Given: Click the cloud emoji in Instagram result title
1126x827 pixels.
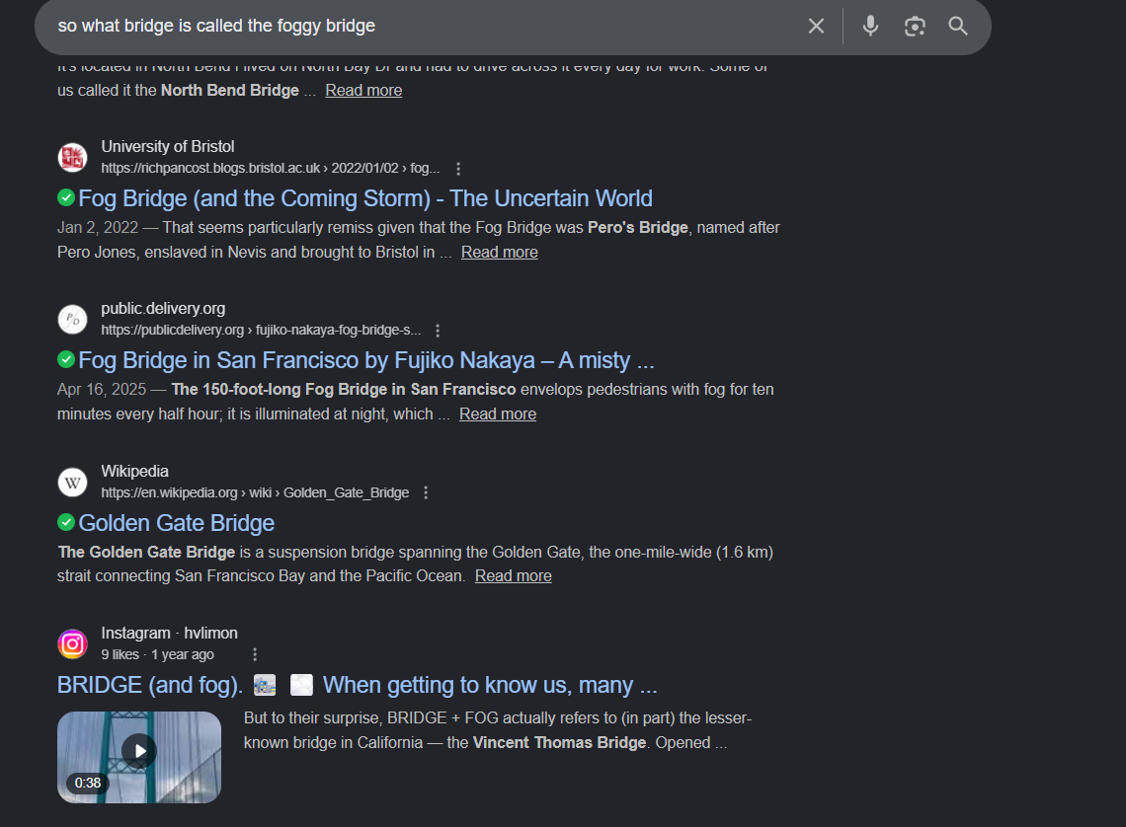Looking at the screenshot, I should coord(301,685).
